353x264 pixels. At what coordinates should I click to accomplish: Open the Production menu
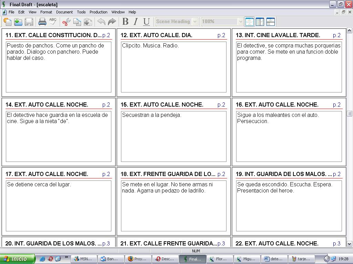click(98, 12)
